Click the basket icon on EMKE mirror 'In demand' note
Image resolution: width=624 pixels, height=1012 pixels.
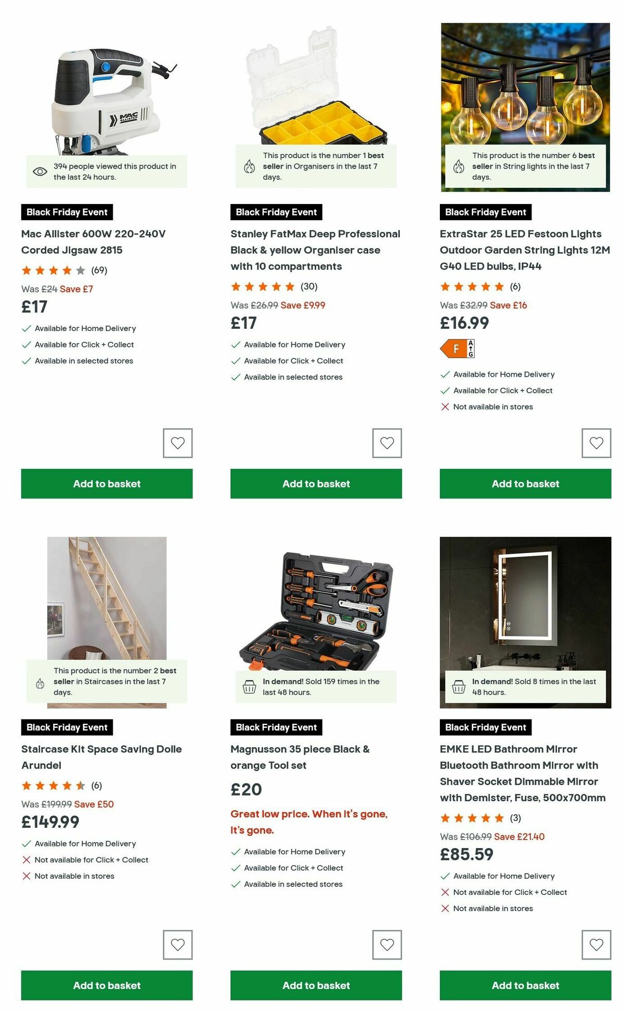[458, 686]
